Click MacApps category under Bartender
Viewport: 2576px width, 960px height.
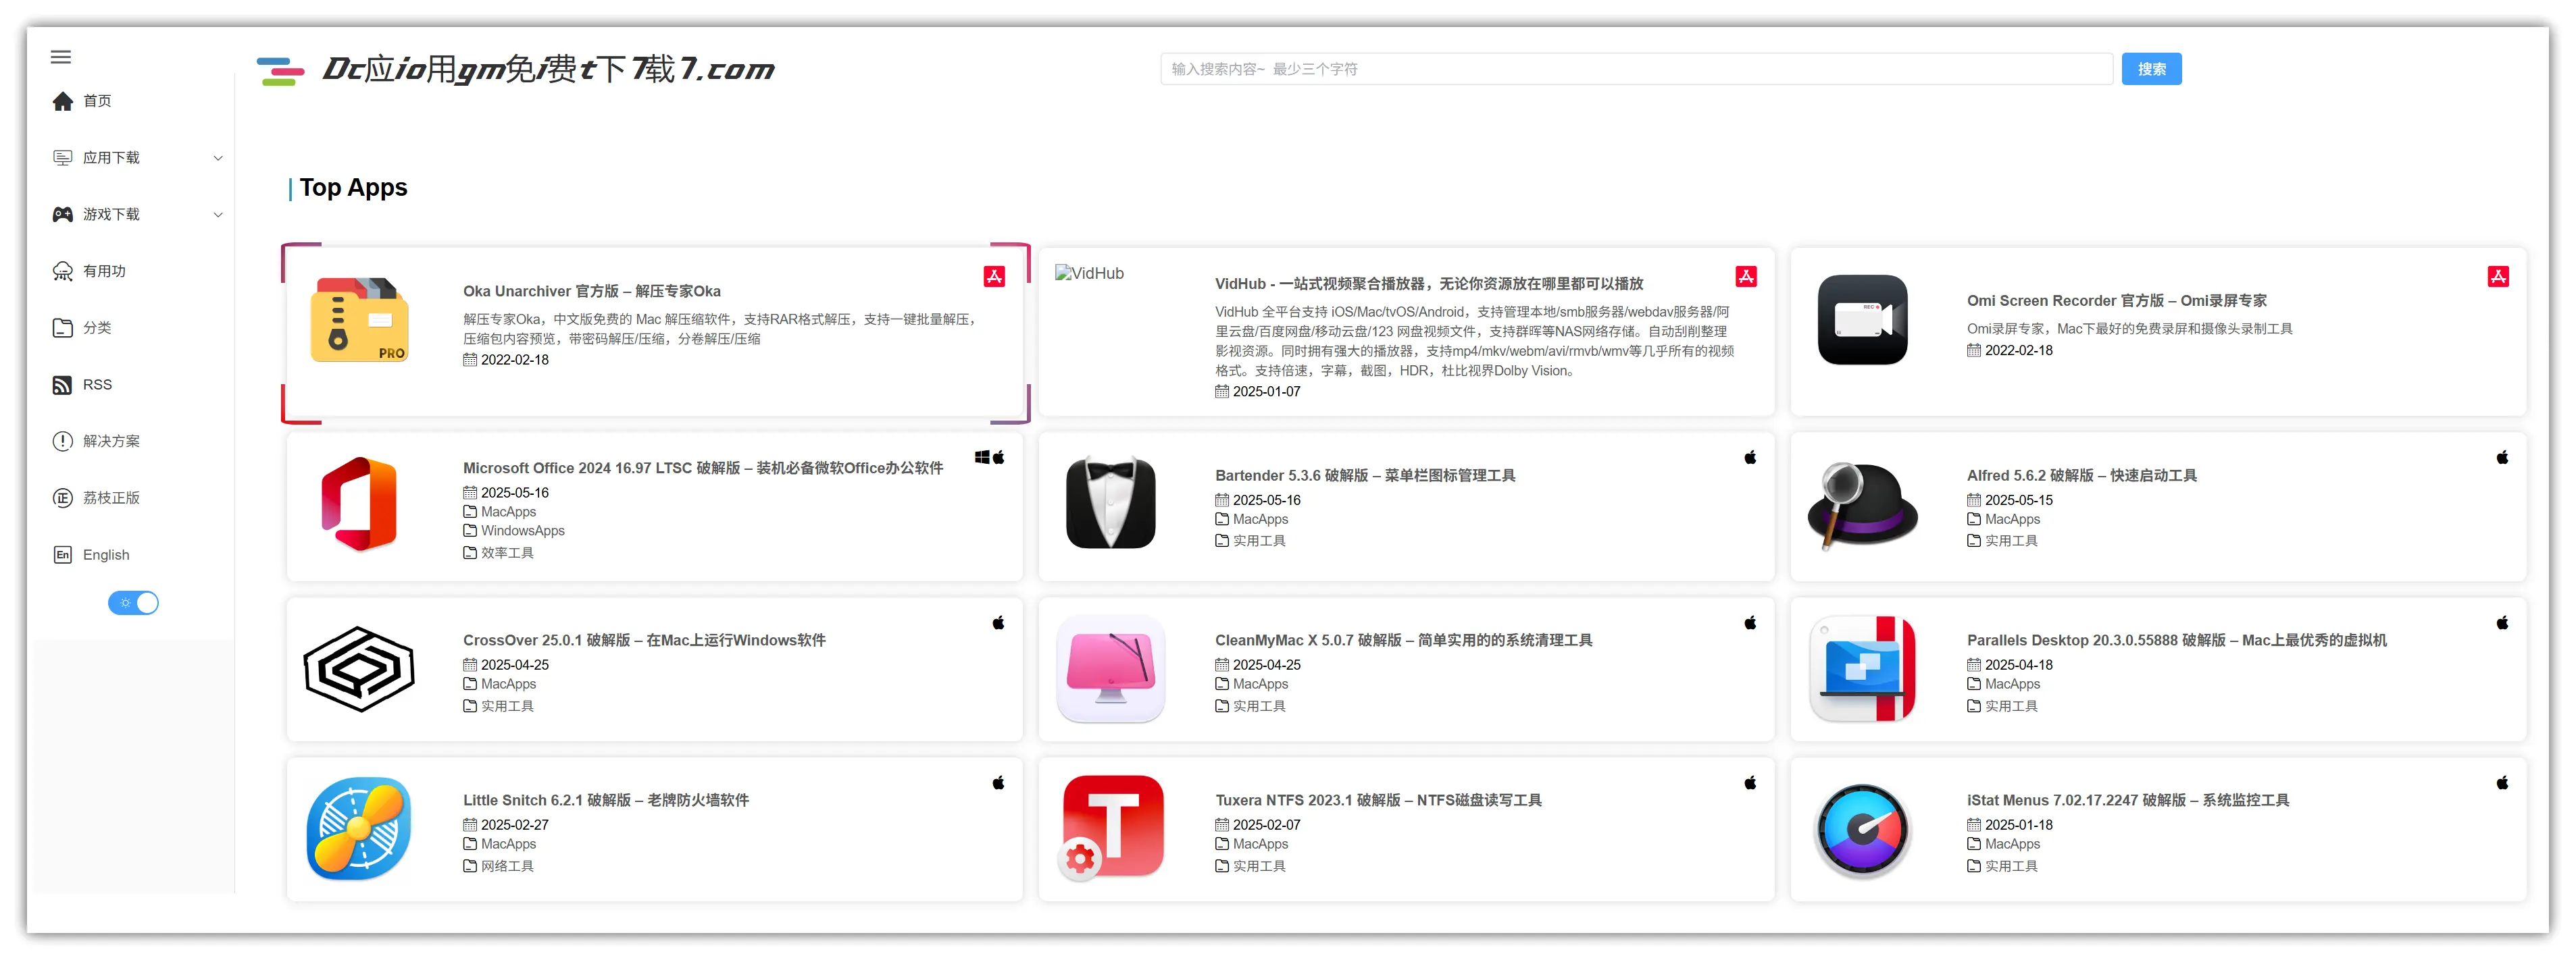[x=1260, y=521]
